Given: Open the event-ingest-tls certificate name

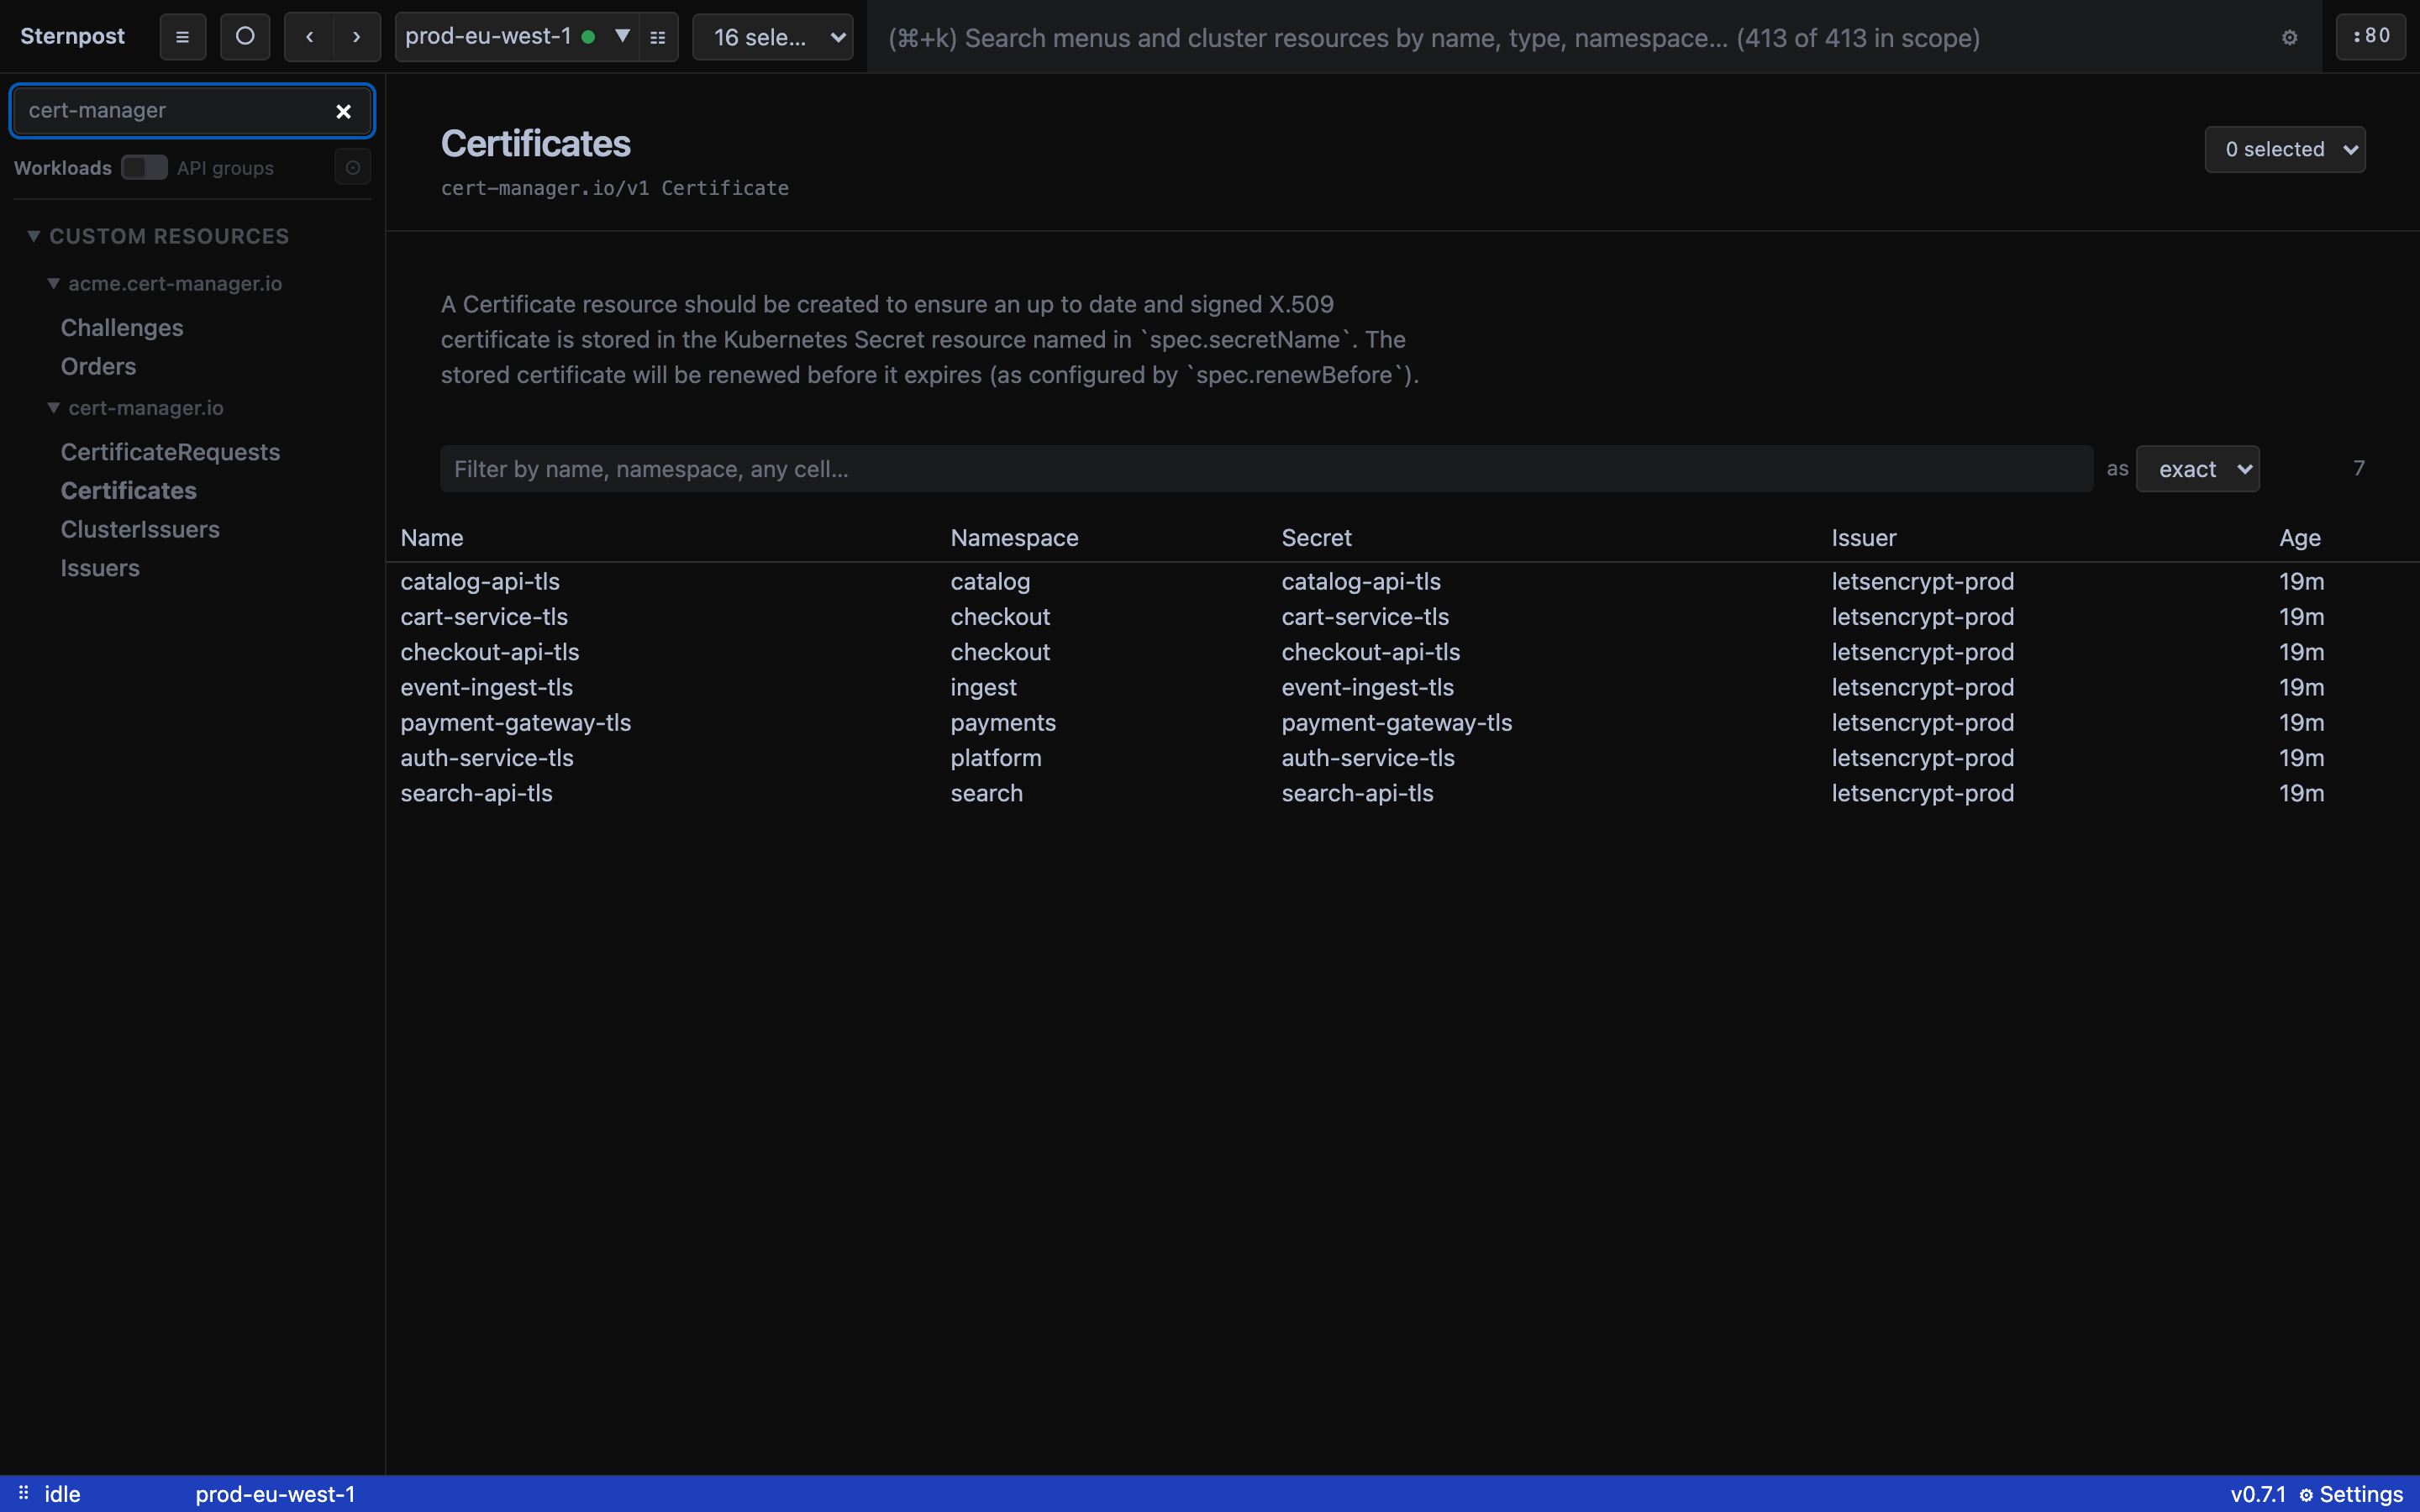Looking at the screenshot, I should [x=487, y=688].
